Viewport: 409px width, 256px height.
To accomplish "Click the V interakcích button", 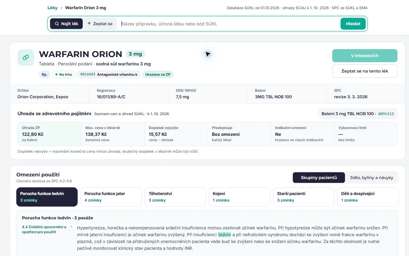I will tap(365, 56).
